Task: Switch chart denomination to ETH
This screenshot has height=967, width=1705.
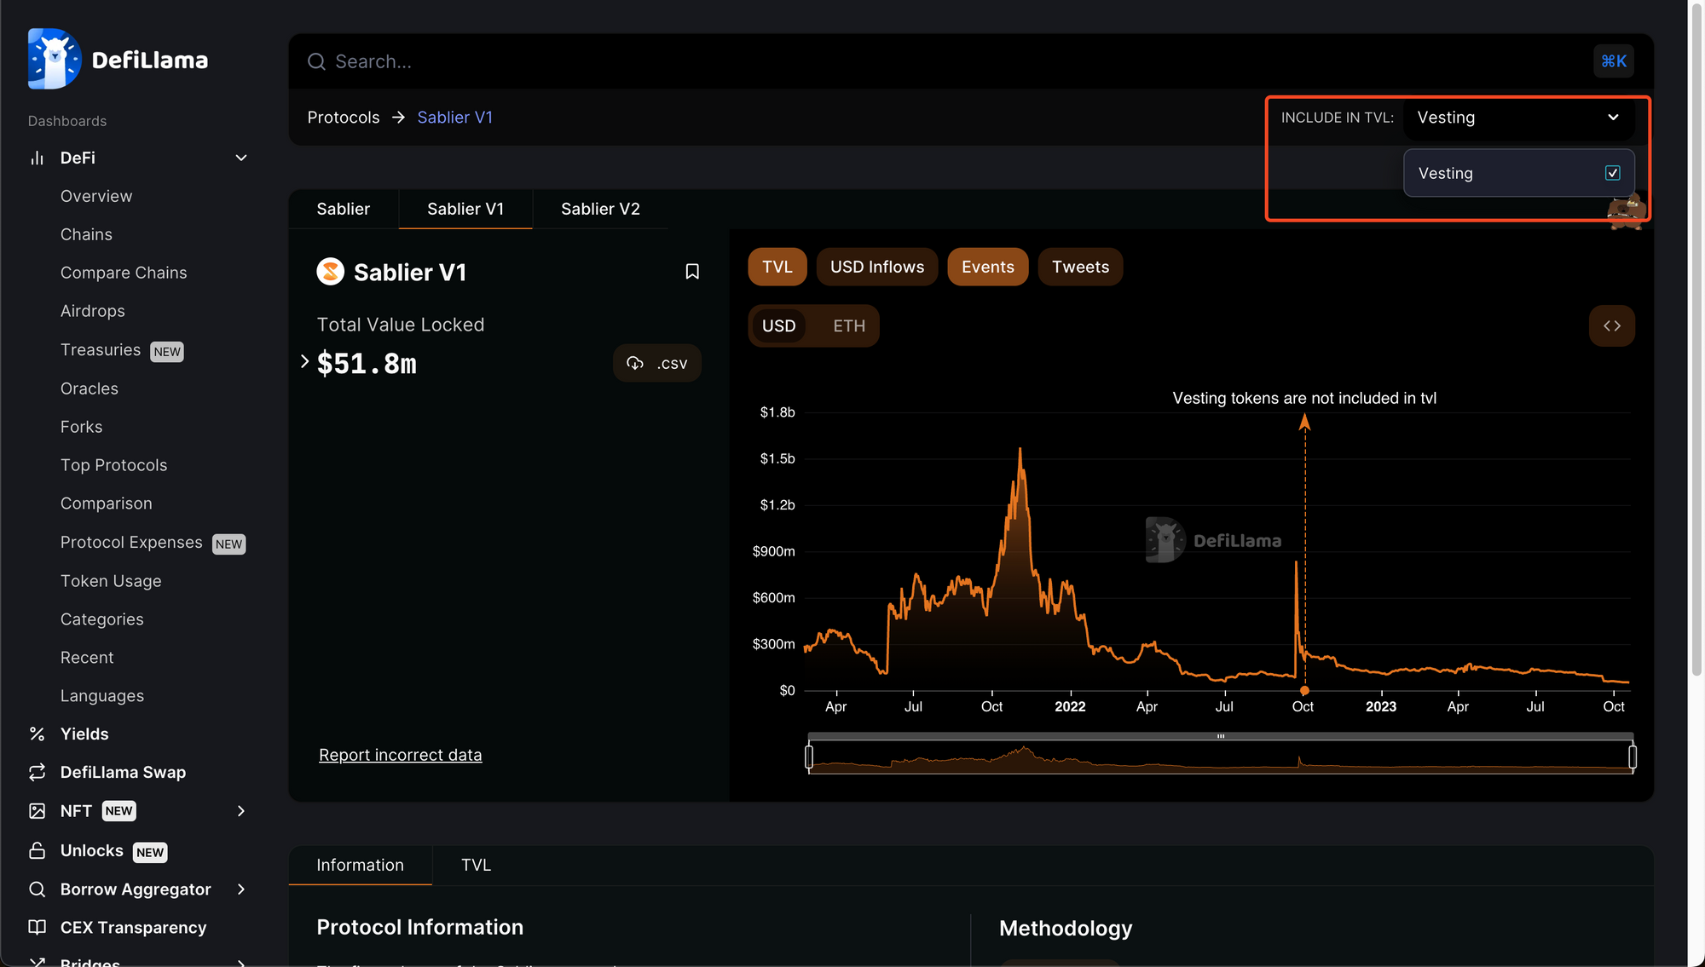Action: pyautogui.click(x=848, y=325)
